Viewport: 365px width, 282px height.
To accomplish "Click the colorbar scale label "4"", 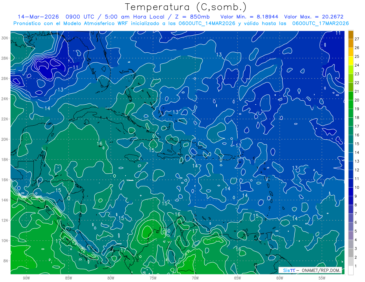I will pos(356,240).
